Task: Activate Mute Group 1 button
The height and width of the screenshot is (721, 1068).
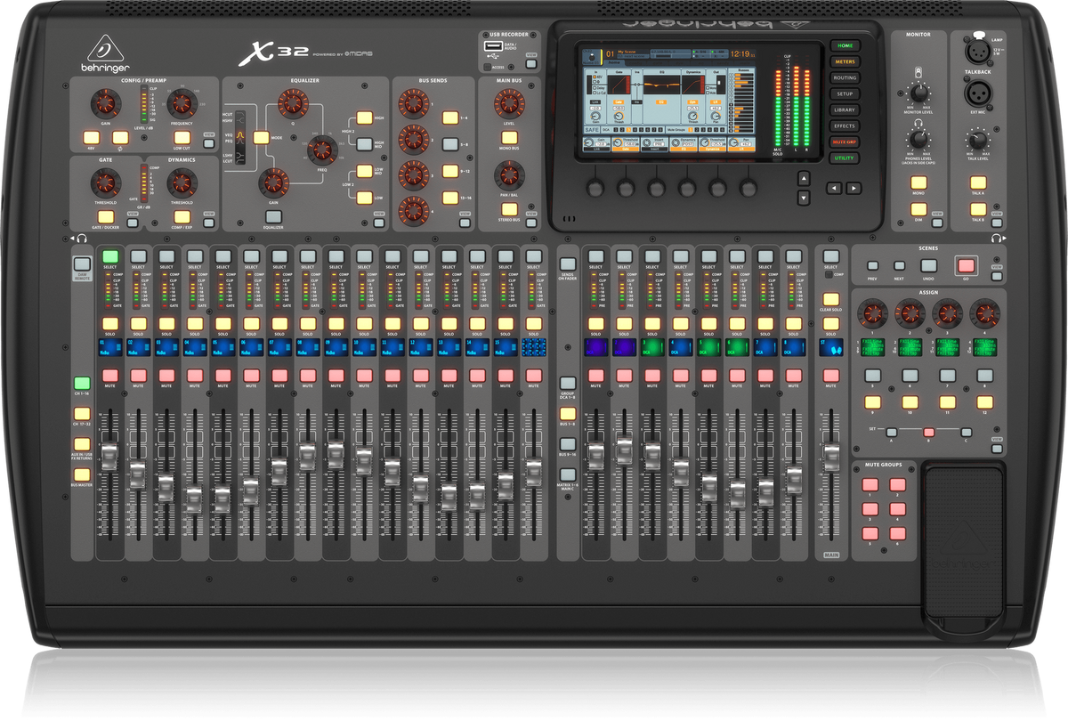Action: 871,485
